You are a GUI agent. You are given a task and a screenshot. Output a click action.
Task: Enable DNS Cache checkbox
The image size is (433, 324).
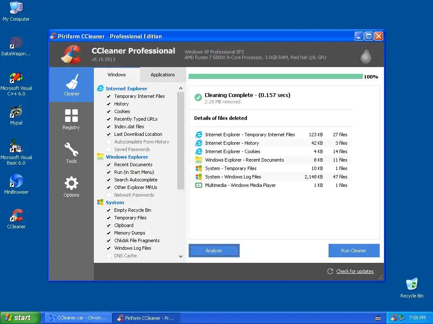pos(109,256)
